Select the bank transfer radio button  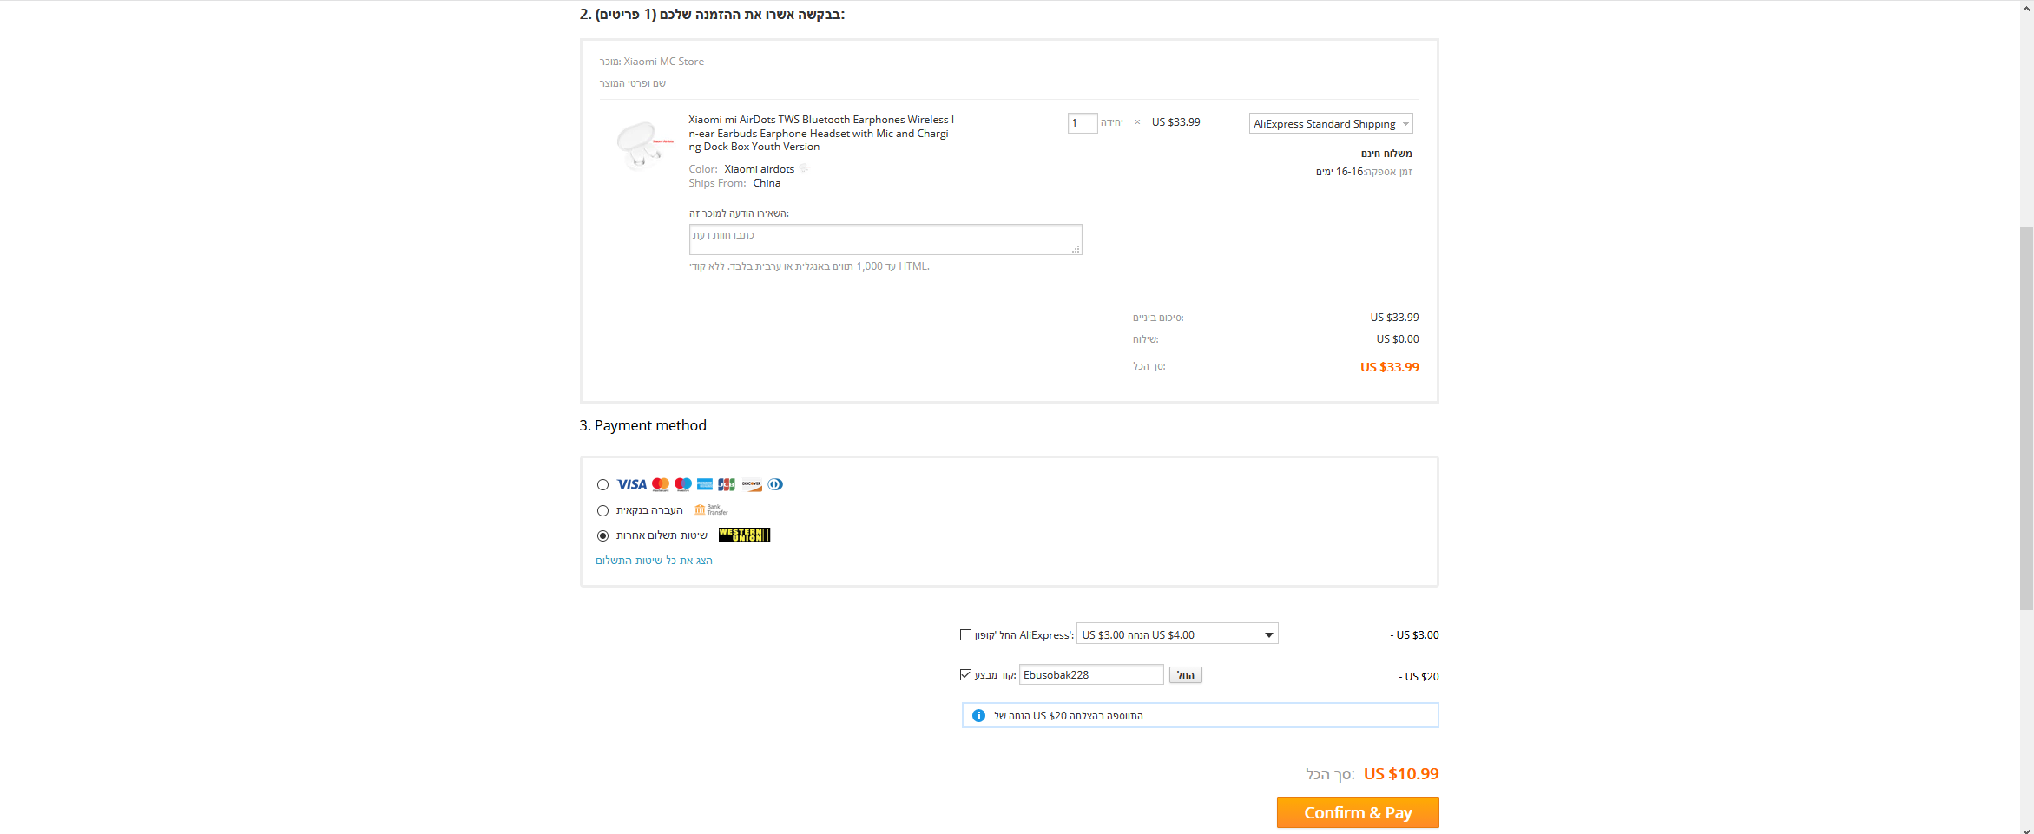click(602, 510)
